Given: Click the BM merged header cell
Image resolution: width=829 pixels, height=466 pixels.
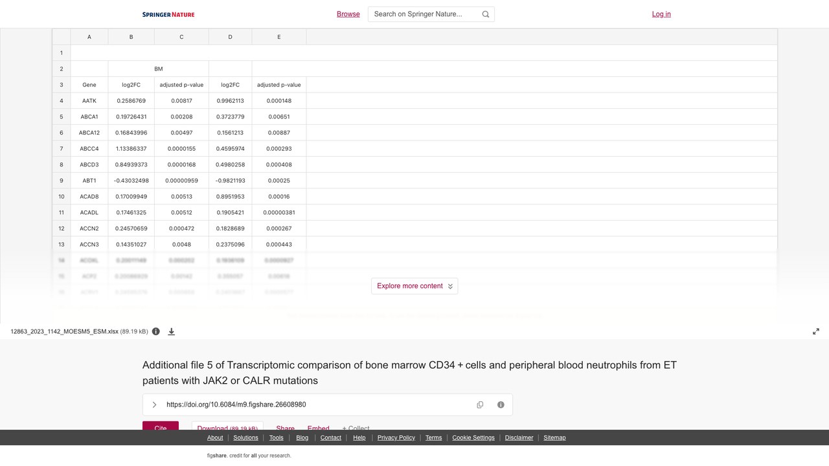Looking at the screenshot, I should pyautogui.click(x=159, y=69).
